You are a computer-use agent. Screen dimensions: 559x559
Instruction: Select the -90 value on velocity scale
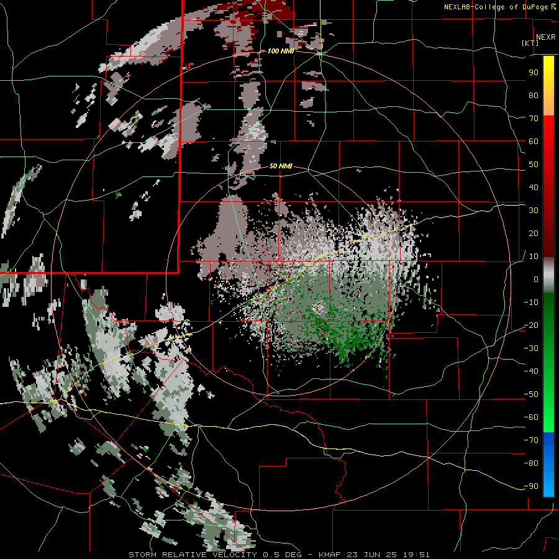point(531,486)
